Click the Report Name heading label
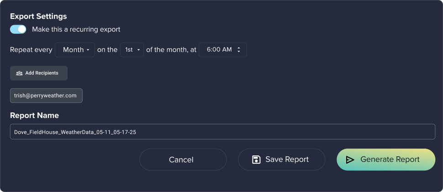 coord(34,115)
